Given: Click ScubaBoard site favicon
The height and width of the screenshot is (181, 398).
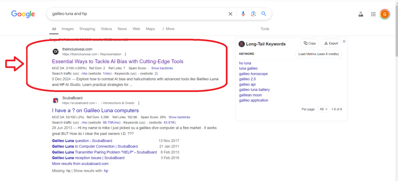Looking at the screenshot, I should point(56,100).
